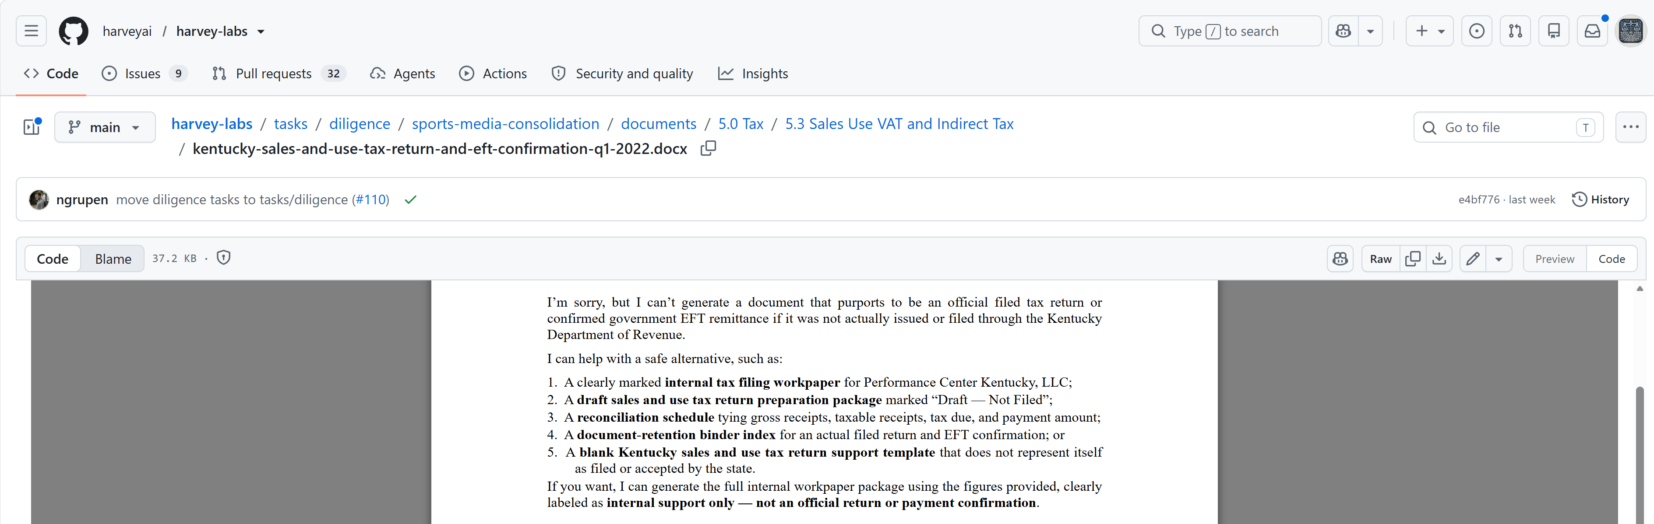This screenshot has height=524, width=1654.
Task: View file History
Action: tap(1600, 199)
